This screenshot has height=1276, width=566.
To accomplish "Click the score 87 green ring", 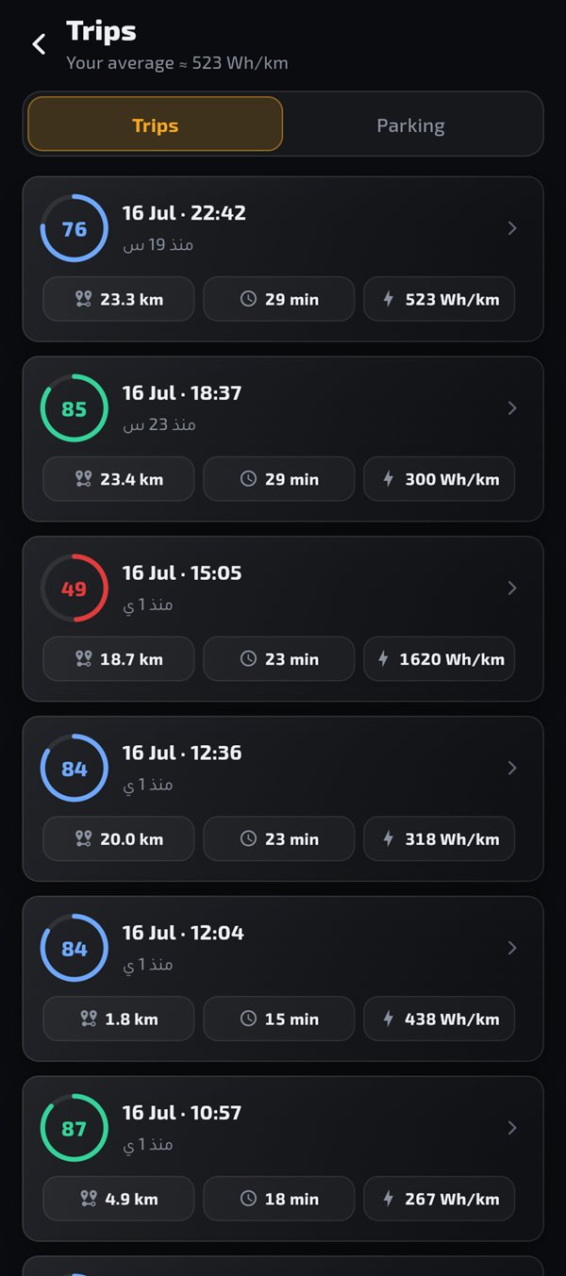I will [75, 1129].
